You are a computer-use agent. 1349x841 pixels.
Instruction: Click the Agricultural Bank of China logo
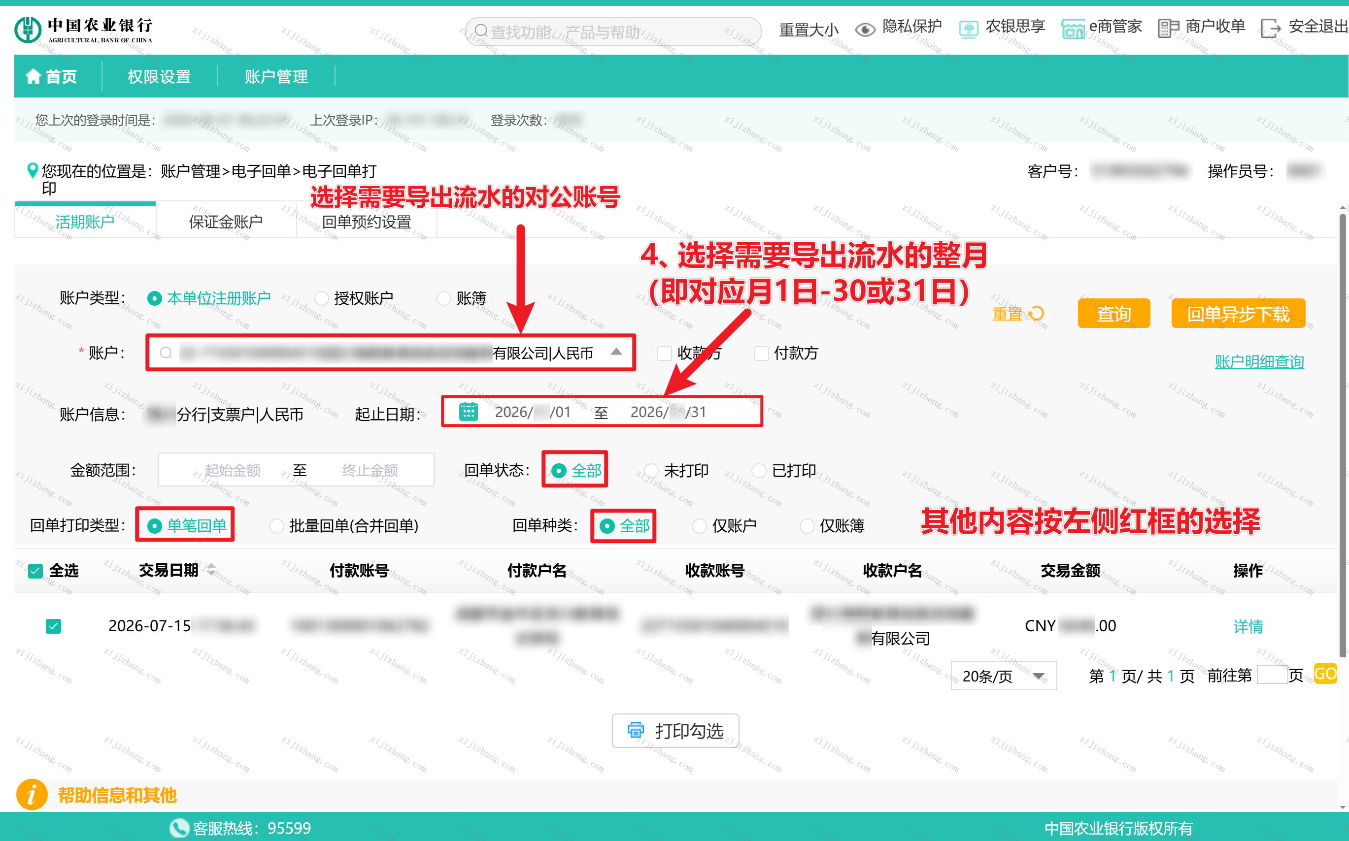83,30
